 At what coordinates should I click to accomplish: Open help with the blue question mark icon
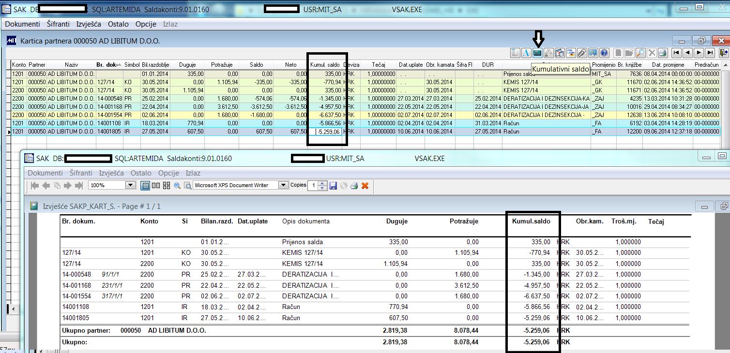(x=604, y=53)
